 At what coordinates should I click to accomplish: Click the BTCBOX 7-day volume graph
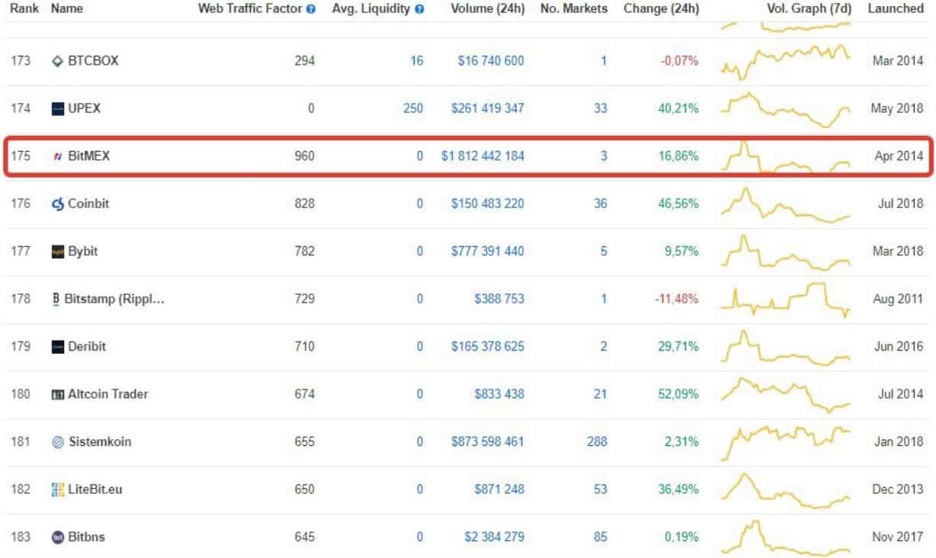point(786,61)
